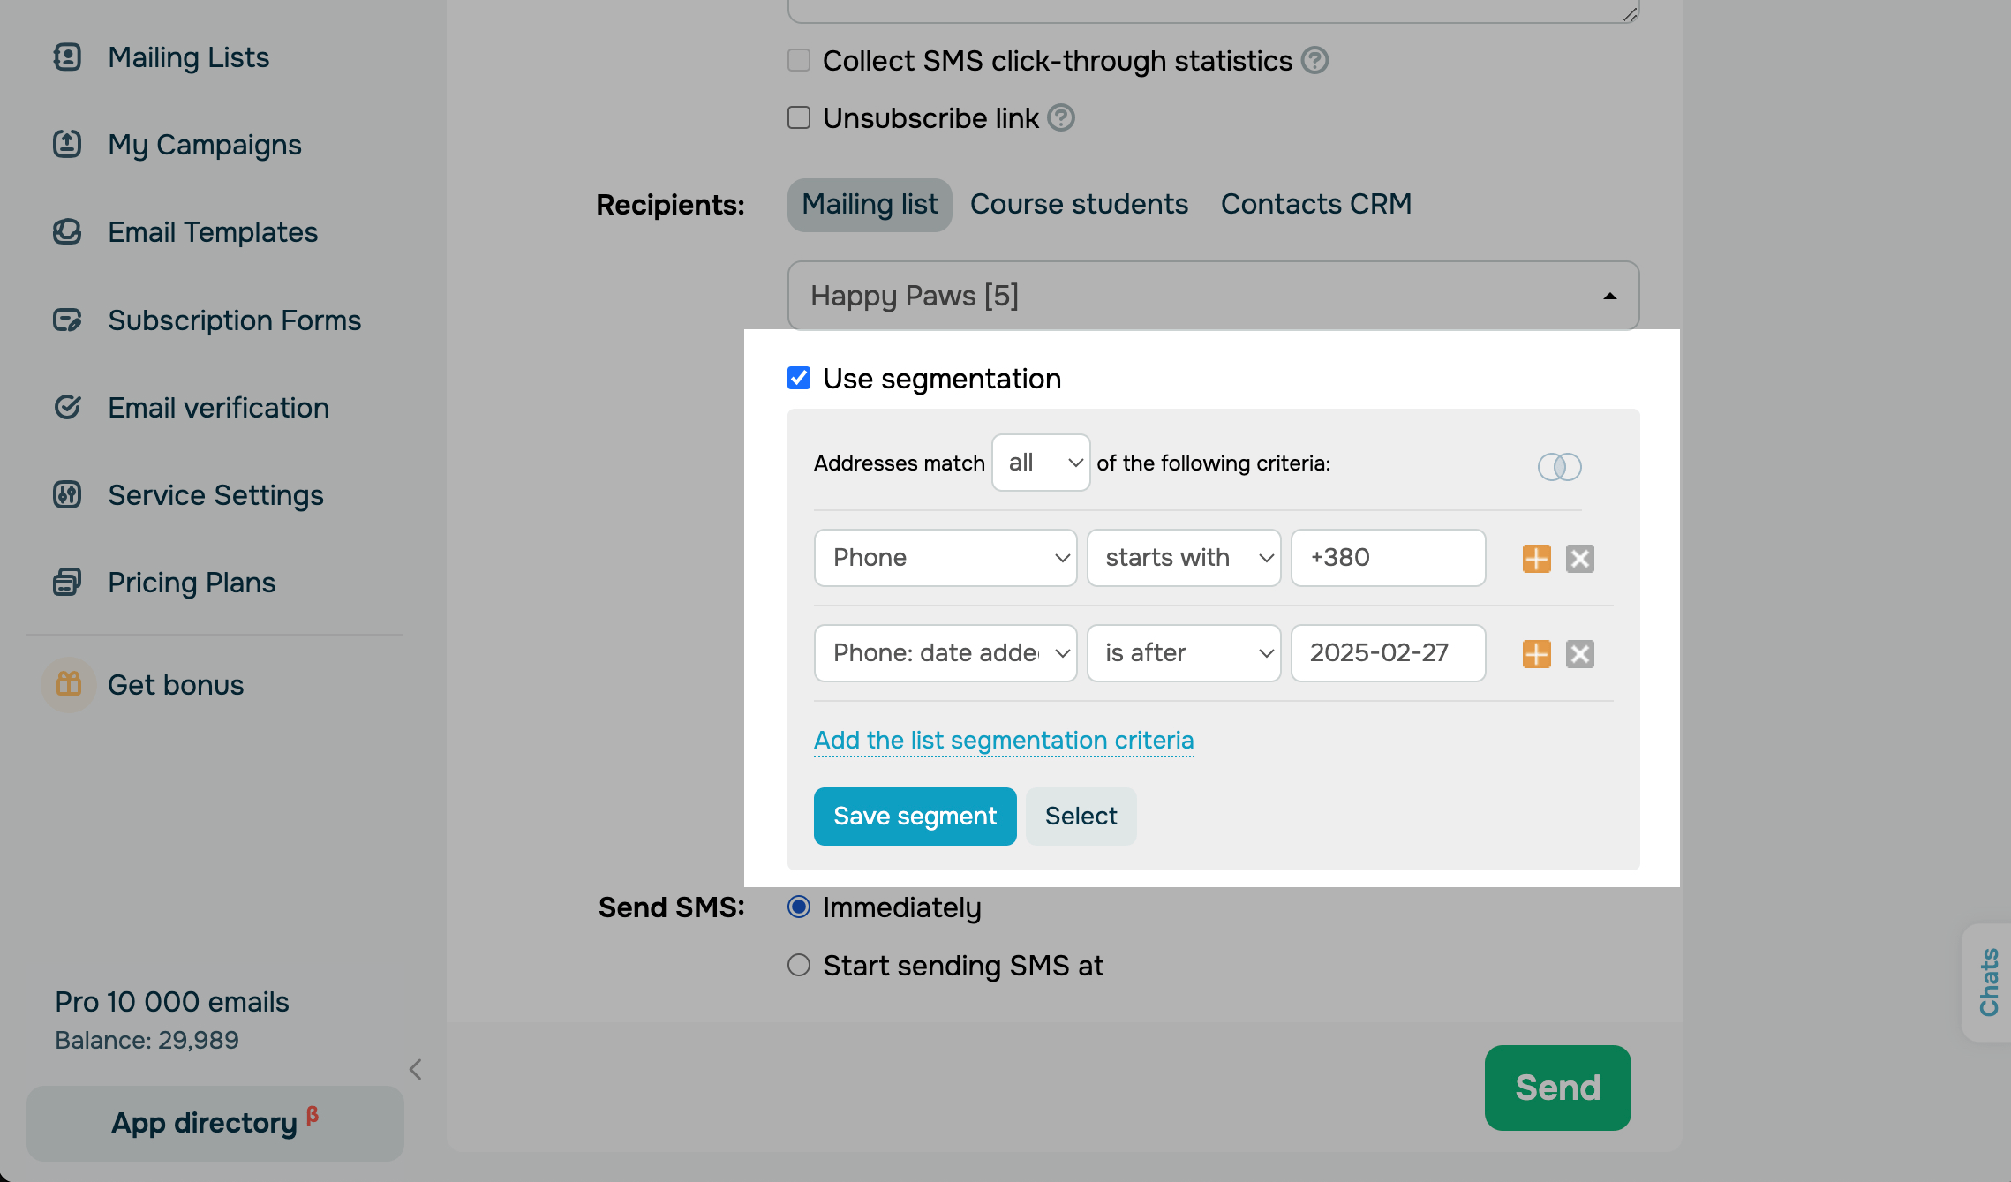
Task: Remove the date added criteria row
Action: pyautogui.click(x=1579, y=654)
